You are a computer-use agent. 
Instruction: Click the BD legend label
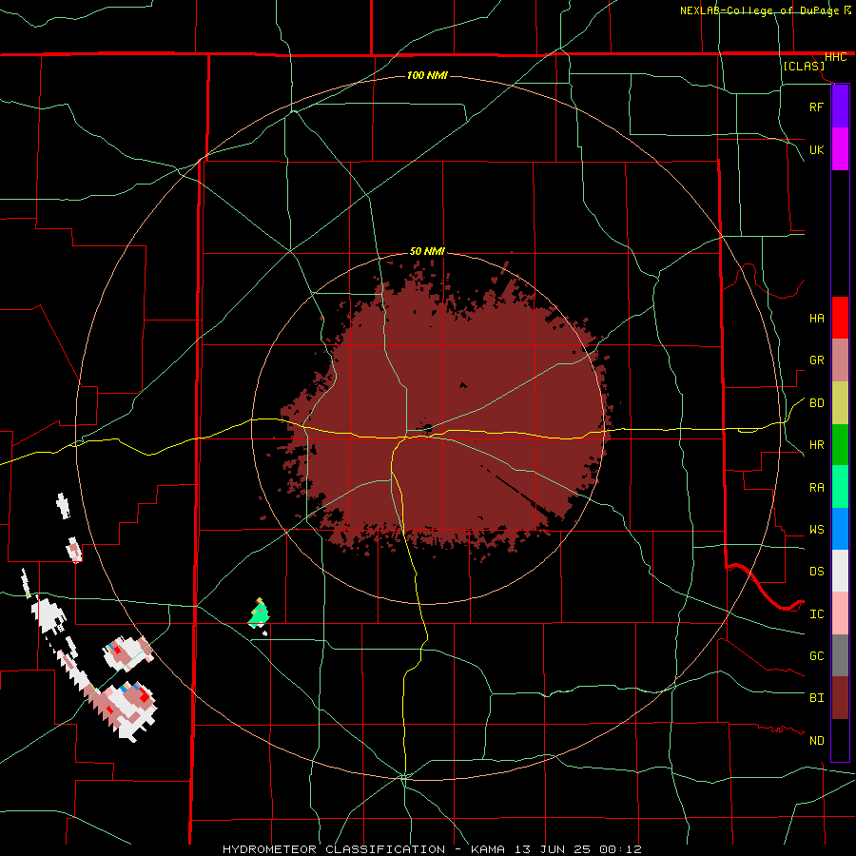(x=816, y=403)
